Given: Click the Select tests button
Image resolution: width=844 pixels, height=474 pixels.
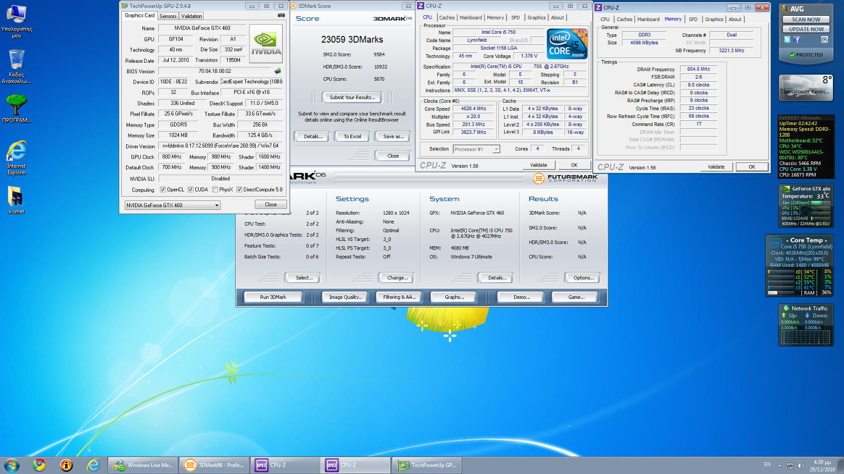Looking at the screenshot, I should point(304,277).
